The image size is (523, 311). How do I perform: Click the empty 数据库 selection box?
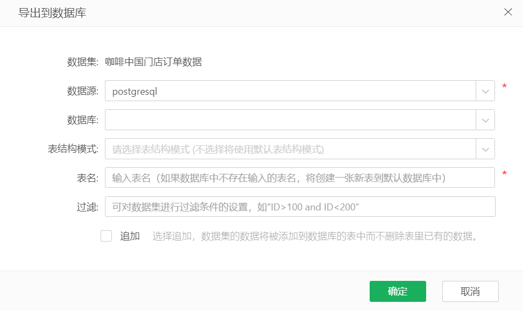(290, 120)
